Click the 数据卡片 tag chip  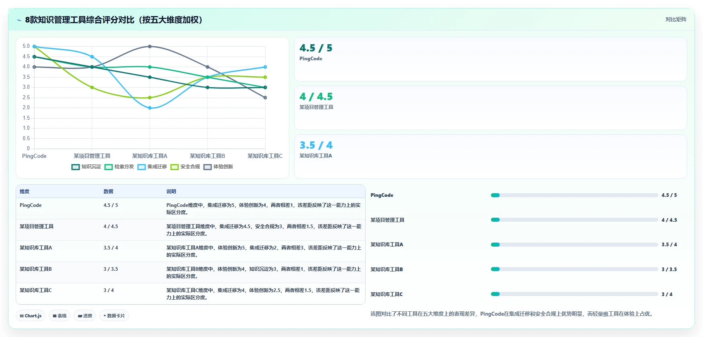click(x=114, y=316)
